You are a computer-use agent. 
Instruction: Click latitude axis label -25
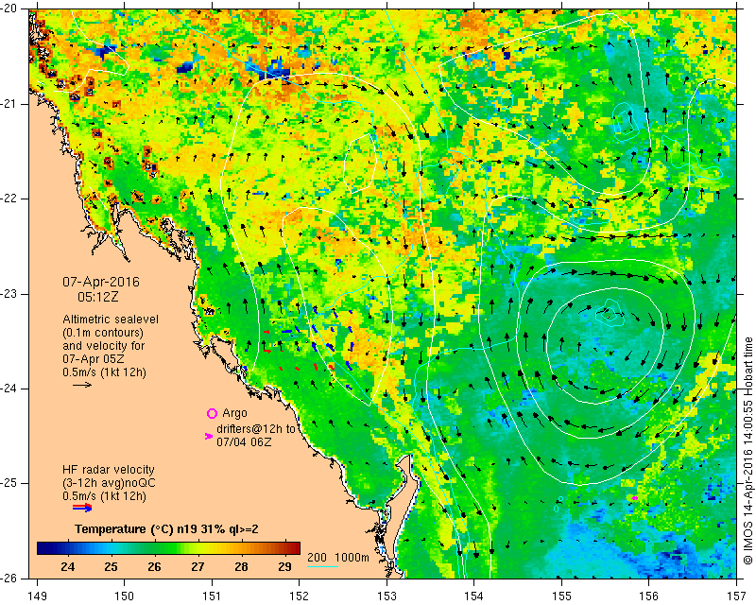pyautogui.click(x=9, y=483)
